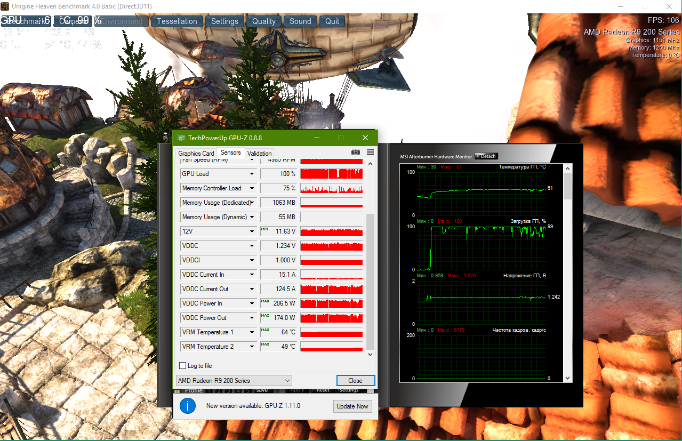Click the Memory Controller Load history graph

click(331, 188)
